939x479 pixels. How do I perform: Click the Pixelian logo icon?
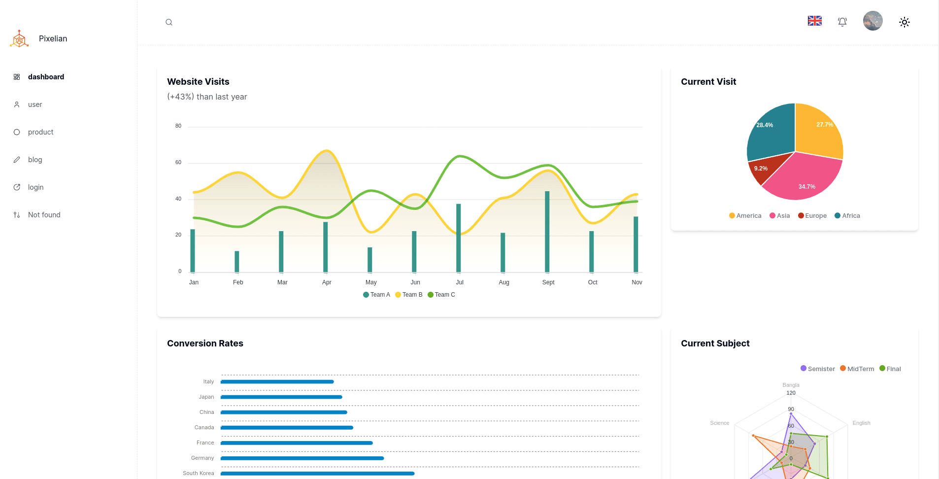point(19,38)
